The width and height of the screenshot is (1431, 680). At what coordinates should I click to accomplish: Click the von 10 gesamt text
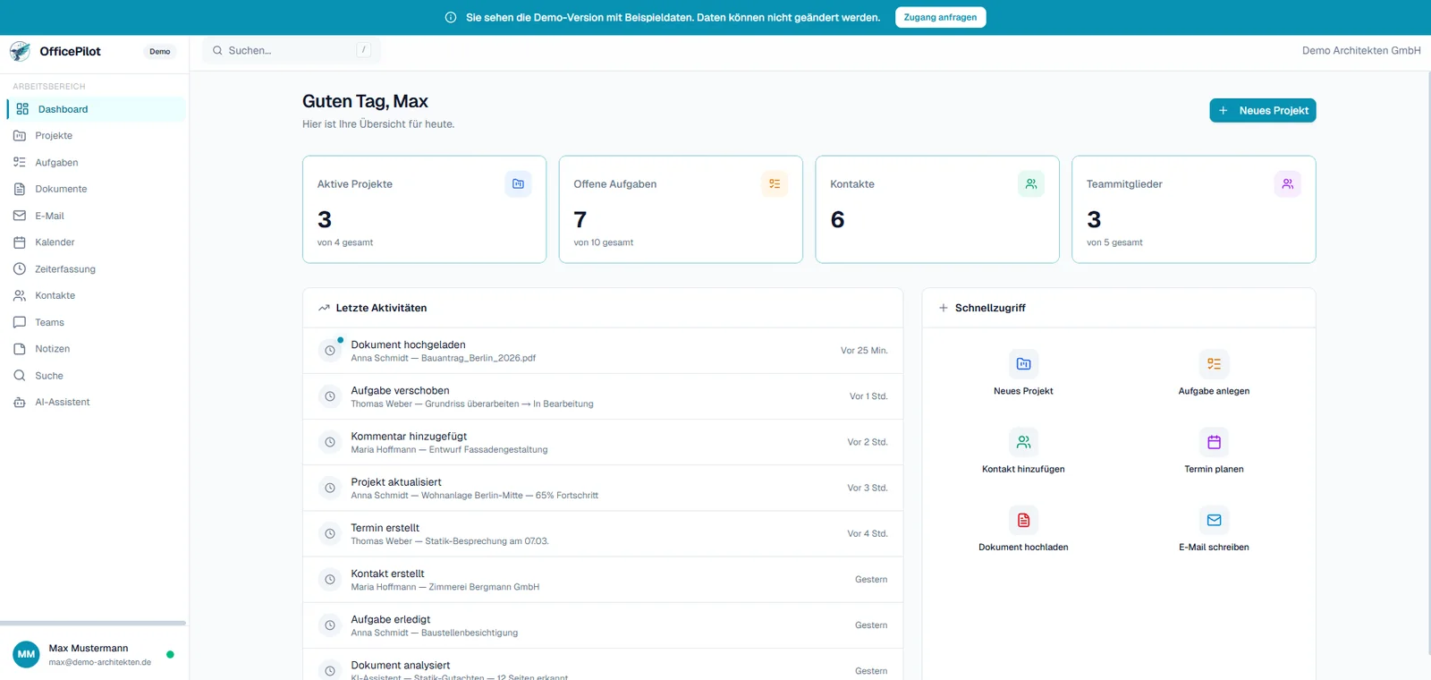point(604,242)
